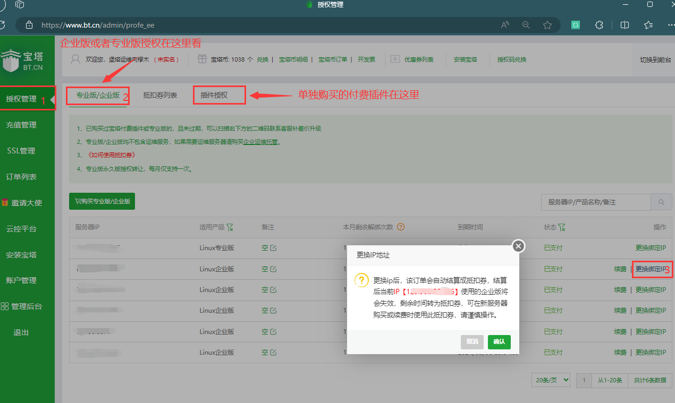This screenshot has width=675, height=403.
Task: Open the 20条/页 page size dropdown
Action: (x=551, y=380)
